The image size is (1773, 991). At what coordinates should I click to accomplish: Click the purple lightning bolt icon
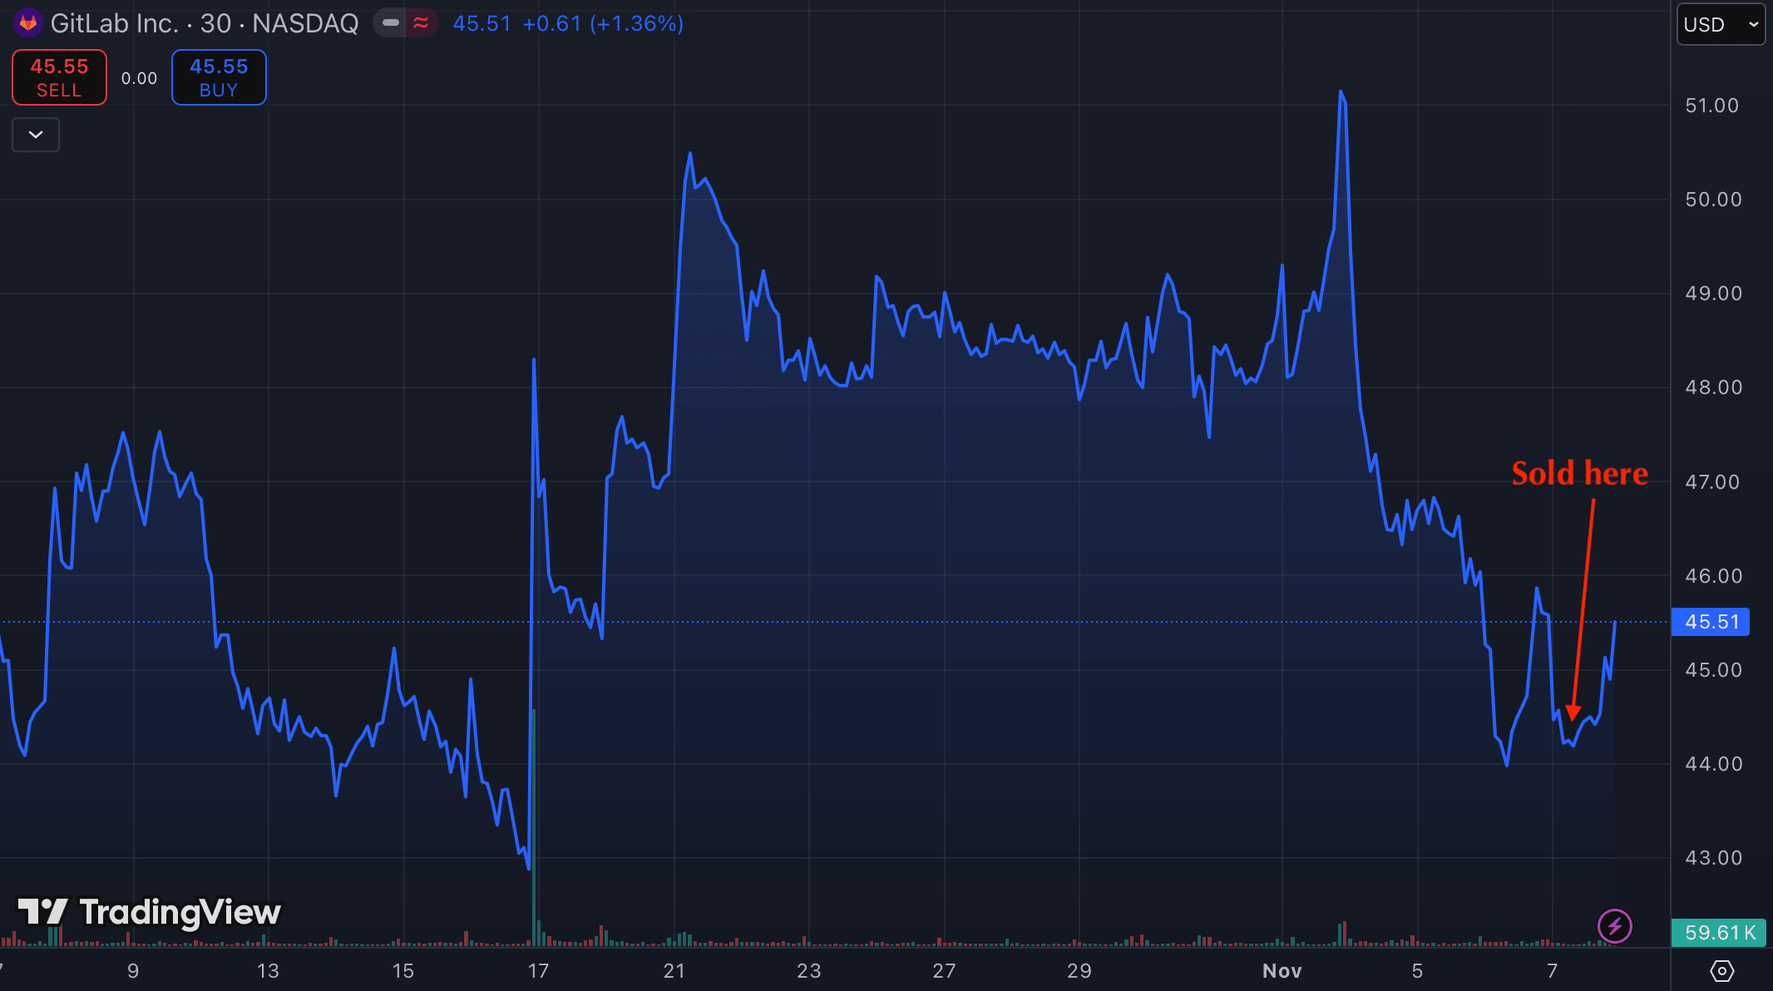[1614, 925]
